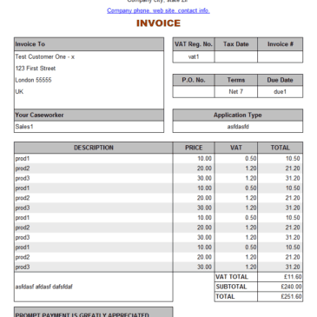The height and width of the screenshot is (317, 317).
Task: Click the 0.50 VAT in first row
Action: coord(251,159)
